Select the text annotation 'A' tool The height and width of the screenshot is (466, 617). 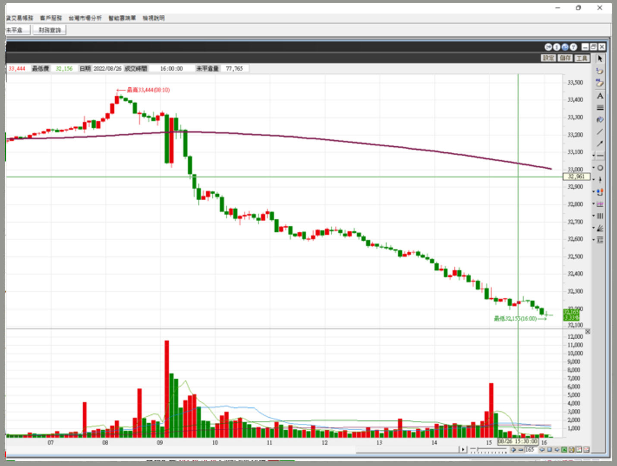click(x=600, y=96)
